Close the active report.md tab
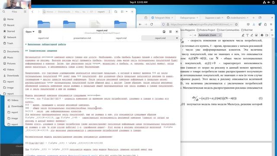The height and width of the screenshot is (156, 277). (x=177, y=38)
